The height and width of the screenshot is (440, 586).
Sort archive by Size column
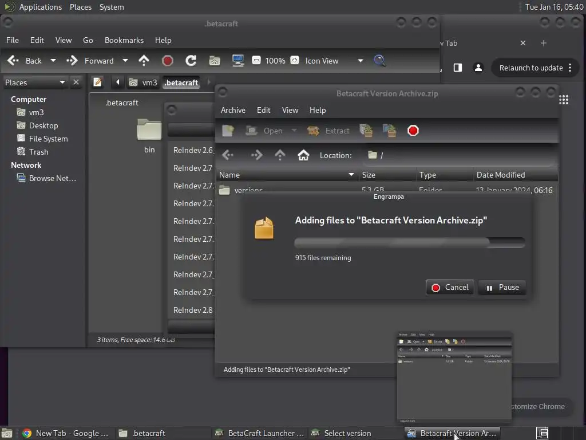point(387,175)
